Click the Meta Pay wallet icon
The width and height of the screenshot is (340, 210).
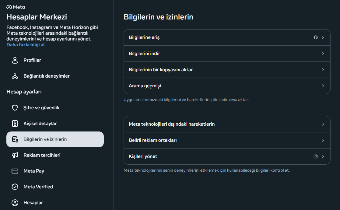(15, 171)
